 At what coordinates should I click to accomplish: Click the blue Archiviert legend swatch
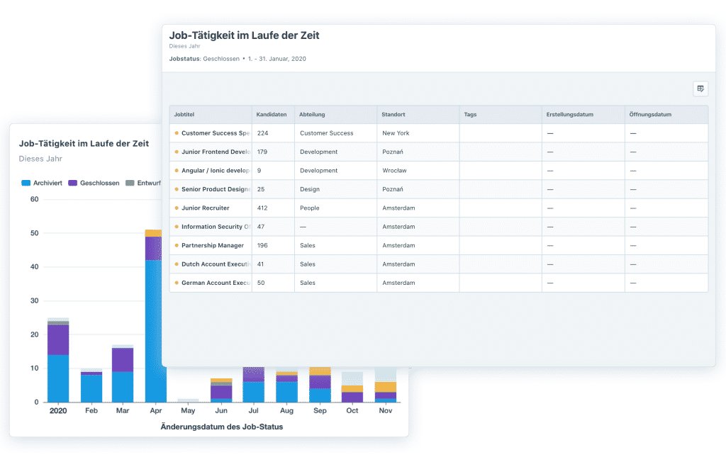pyautogui.click(x=26, y=183)
